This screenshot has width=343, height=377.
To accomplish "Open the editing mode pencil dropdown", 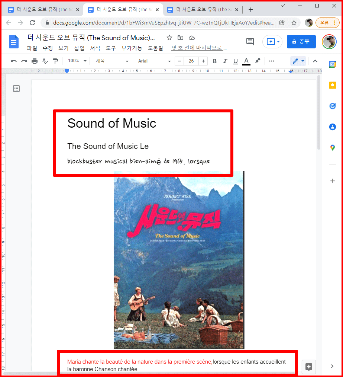I will pyautogui.click(x=298, y=61).
